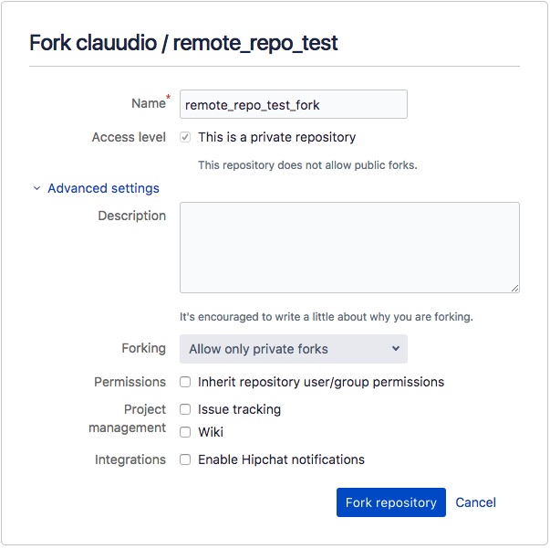Click the Description box resize handle
This screenshot has height=549, width=550.
(514, 288)
